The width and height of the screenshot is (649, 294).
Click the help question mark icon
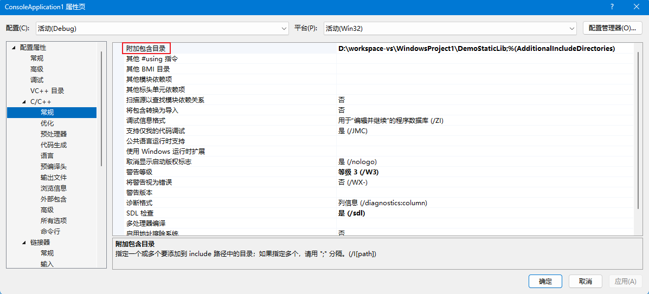tap(612, 7)
